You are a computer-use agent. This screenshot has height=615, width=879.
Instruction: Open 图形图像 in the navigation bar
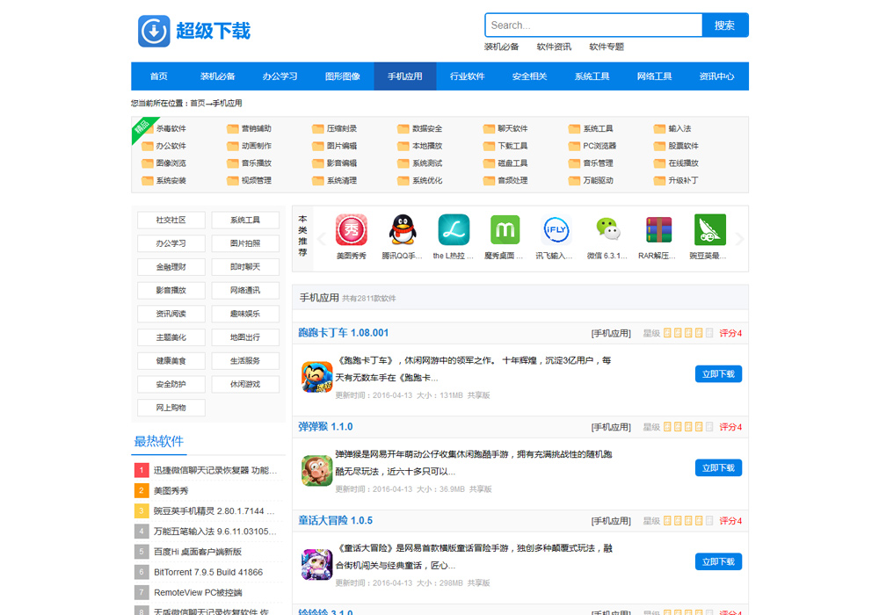pos(343,76)
